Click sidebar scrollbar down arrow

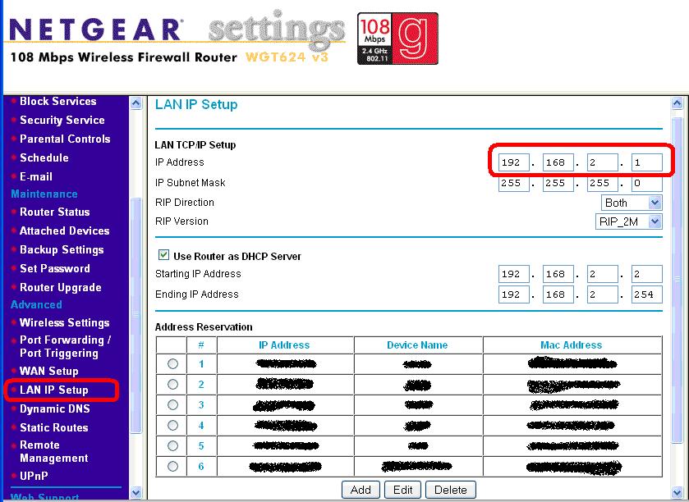[136, 492]
